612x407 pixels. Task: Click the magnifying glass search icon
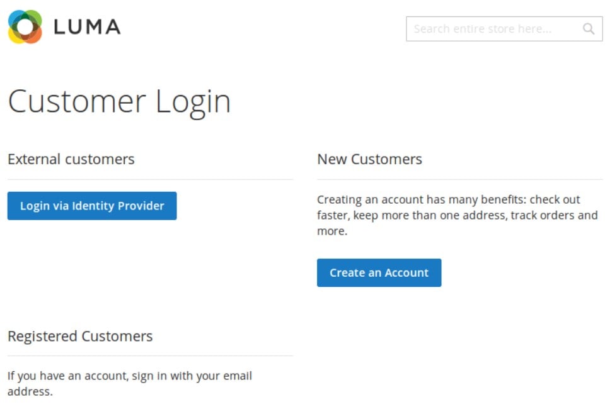click(588, 29)
